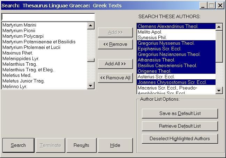
Task: Click Macarius Scr. Eccl., Pseudo-
Action: (x=176, y=88)
